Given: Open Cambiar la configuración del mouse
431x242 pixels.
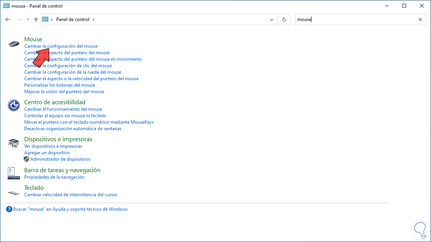Looking at the screenshot, I should (x=61, y=46).
